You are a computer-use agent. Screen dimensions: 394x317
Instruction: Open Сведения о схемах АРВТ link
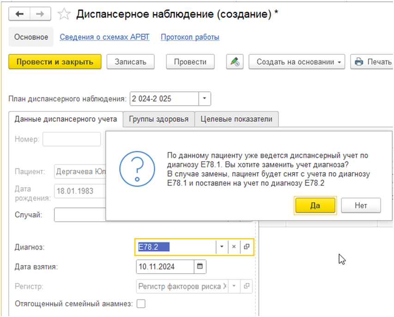click(x=104, y=37)
